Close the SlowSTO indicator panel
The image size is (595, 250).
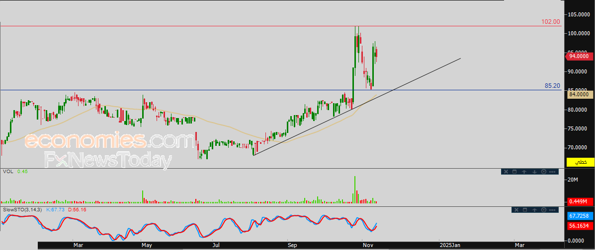coord(516,210)
